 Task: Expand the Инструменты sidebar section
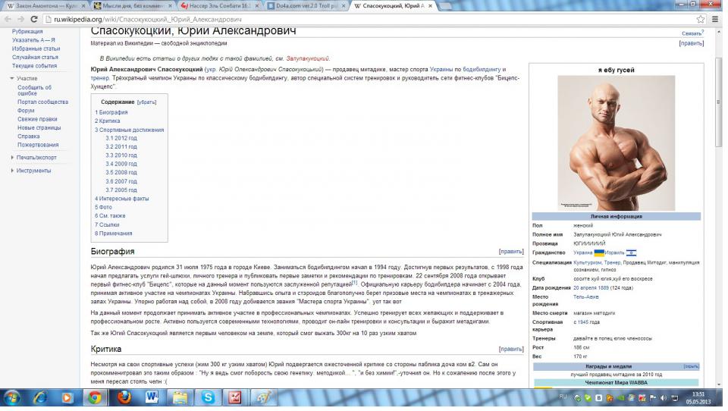33,171
